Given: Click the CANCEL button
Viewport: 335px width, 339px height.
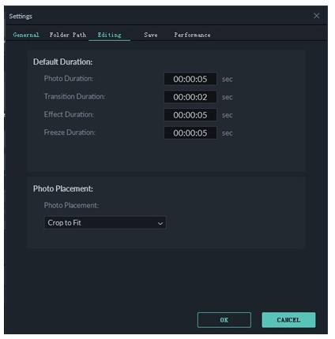Looking at the screenshot, I should click(288, 320).
